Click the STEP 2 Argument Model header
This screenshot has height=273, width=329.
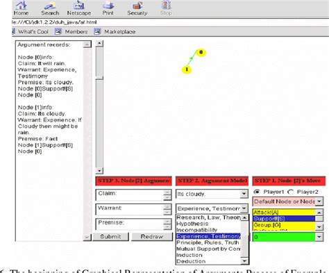pyautogui.click(x=212, y=181)
